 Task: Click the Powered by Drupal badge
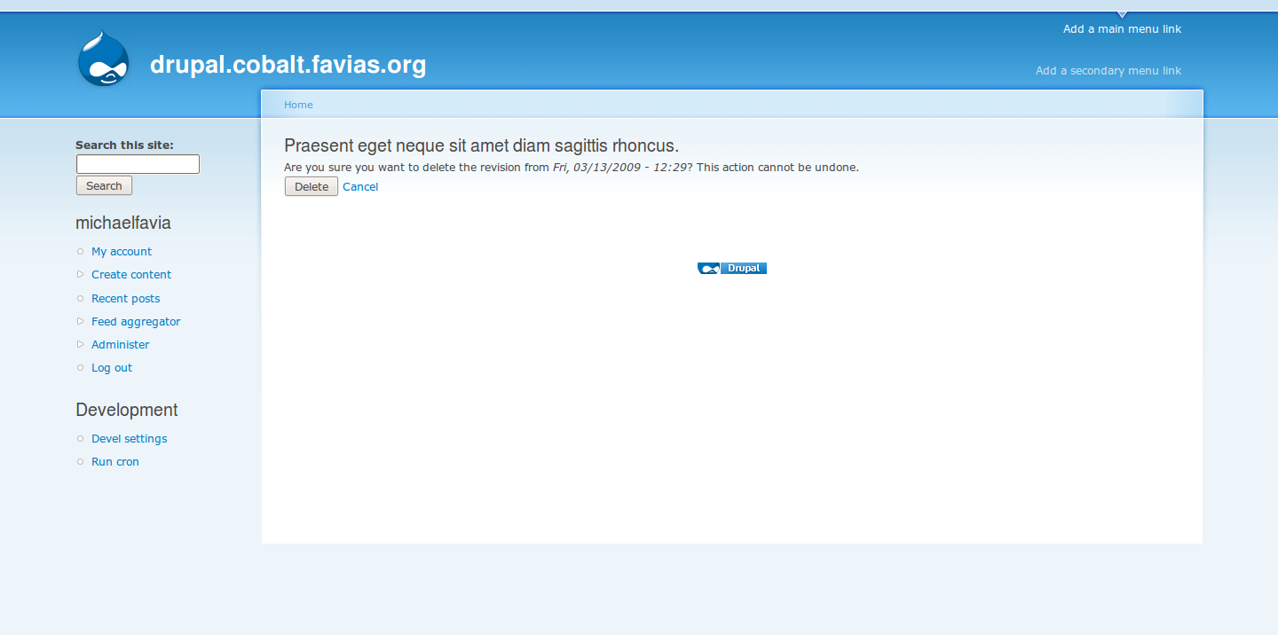tap(731, 268)
